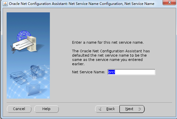The height and width of the screenshot is (119, 177).
Task: Click the left chevron icon on Back
Action: click(x=100, y=109)
